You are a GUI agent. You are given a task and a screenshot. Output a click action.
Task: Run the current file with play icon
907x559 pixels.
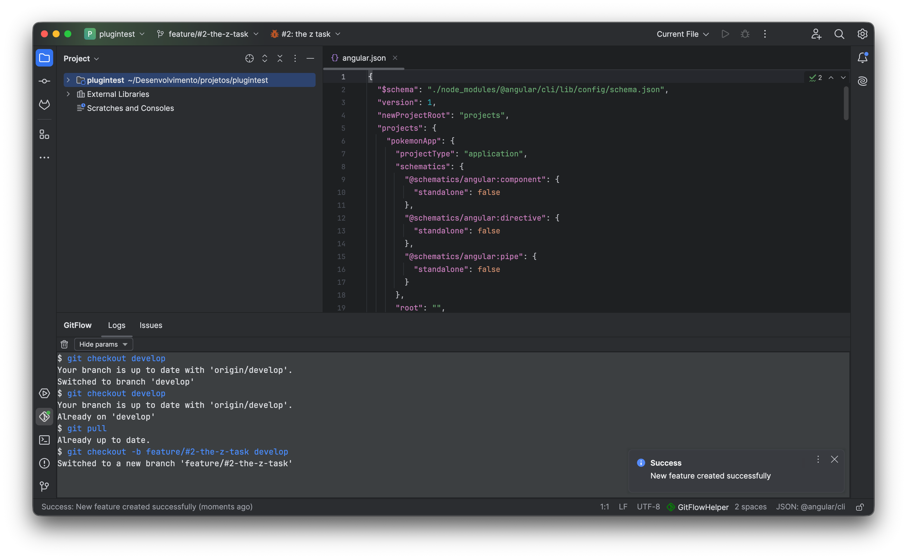(725, 34)
